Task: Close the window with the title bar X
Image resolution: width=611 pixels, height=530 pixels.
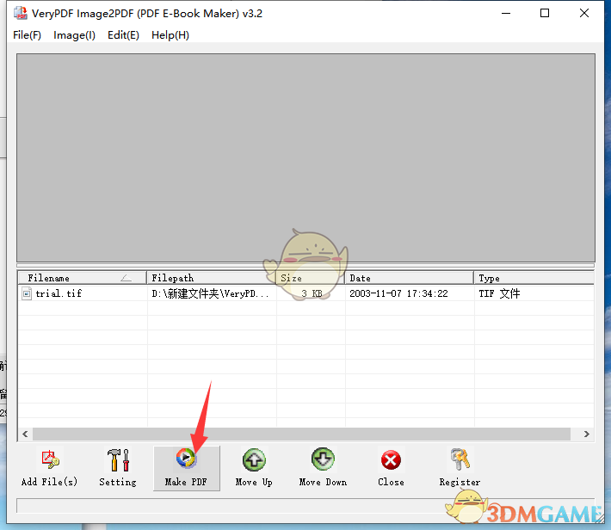Action: (584, 13)
